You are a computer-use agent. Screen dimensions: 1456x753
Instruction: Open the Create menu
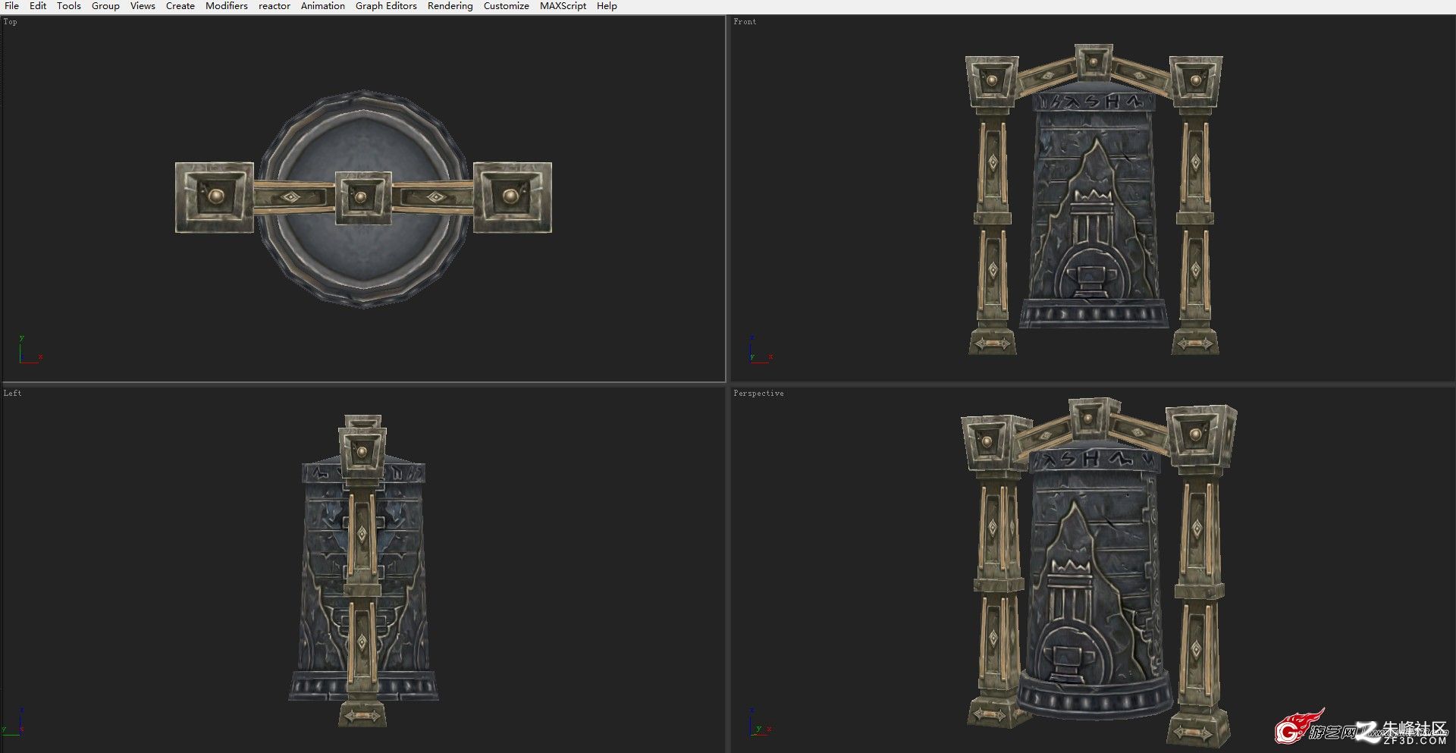coord(180,6)
